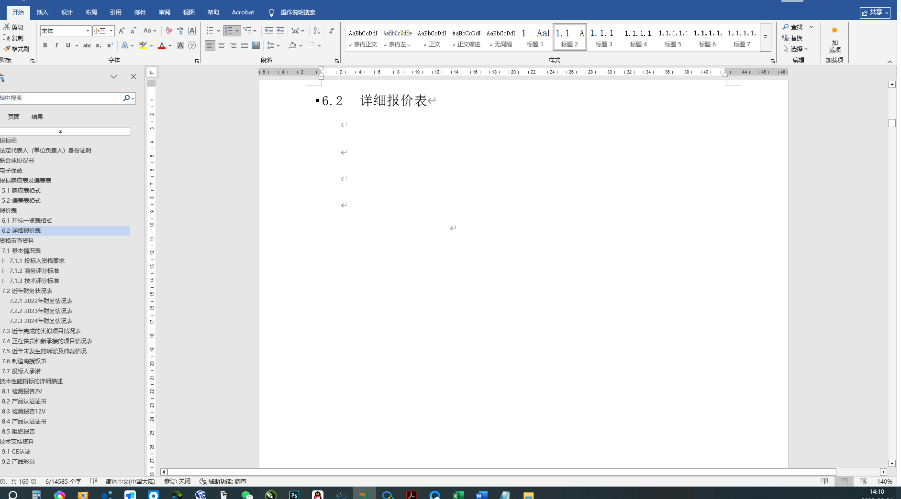Click the 替换 (Replace) button
The width and height of the screenshot is (901, 499).
pos(792,38)
